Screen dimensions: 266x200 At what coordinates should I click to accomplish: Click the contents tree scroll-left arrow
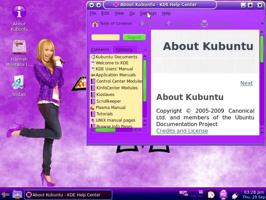click(92, 130)
